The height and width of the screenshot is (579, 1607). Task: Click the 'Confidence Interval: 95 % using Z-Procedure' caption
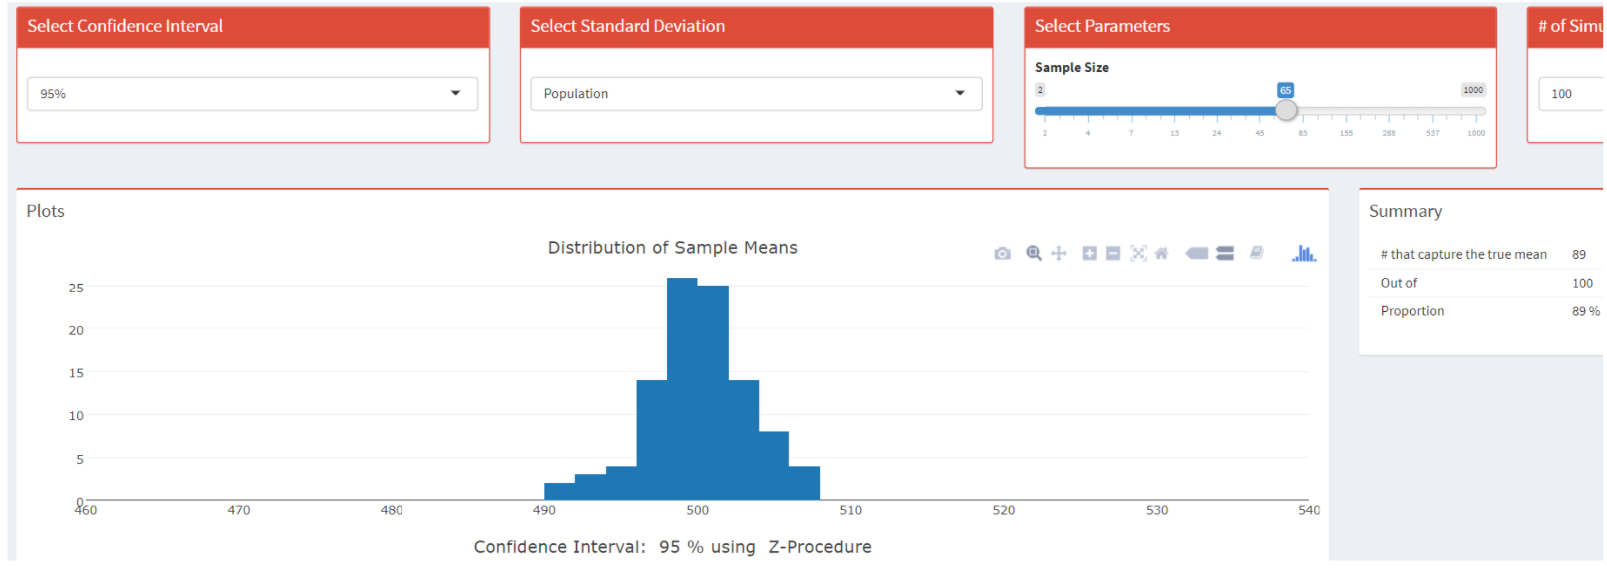[672, 547]
